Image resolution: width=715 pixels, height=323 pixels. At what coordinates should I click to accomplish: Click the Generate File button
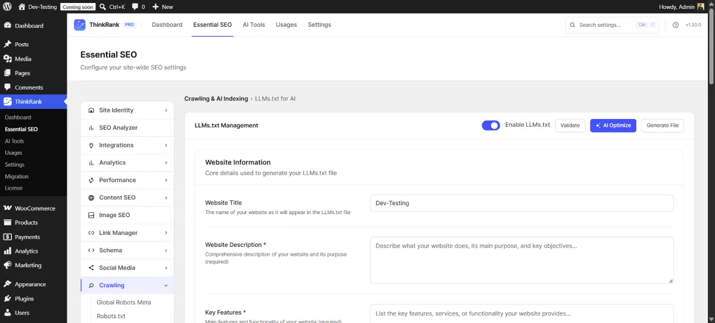[663, 126]
